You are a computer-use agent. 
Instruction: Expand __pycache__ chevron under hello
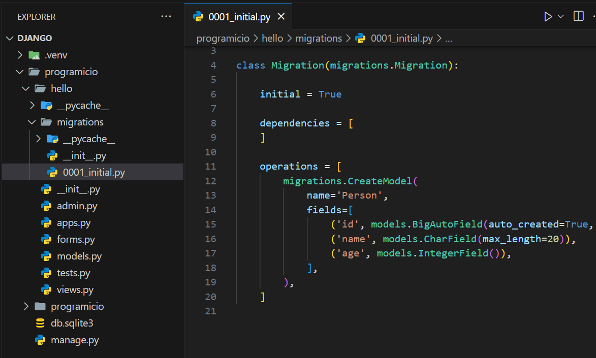click(x=32, y=105)
